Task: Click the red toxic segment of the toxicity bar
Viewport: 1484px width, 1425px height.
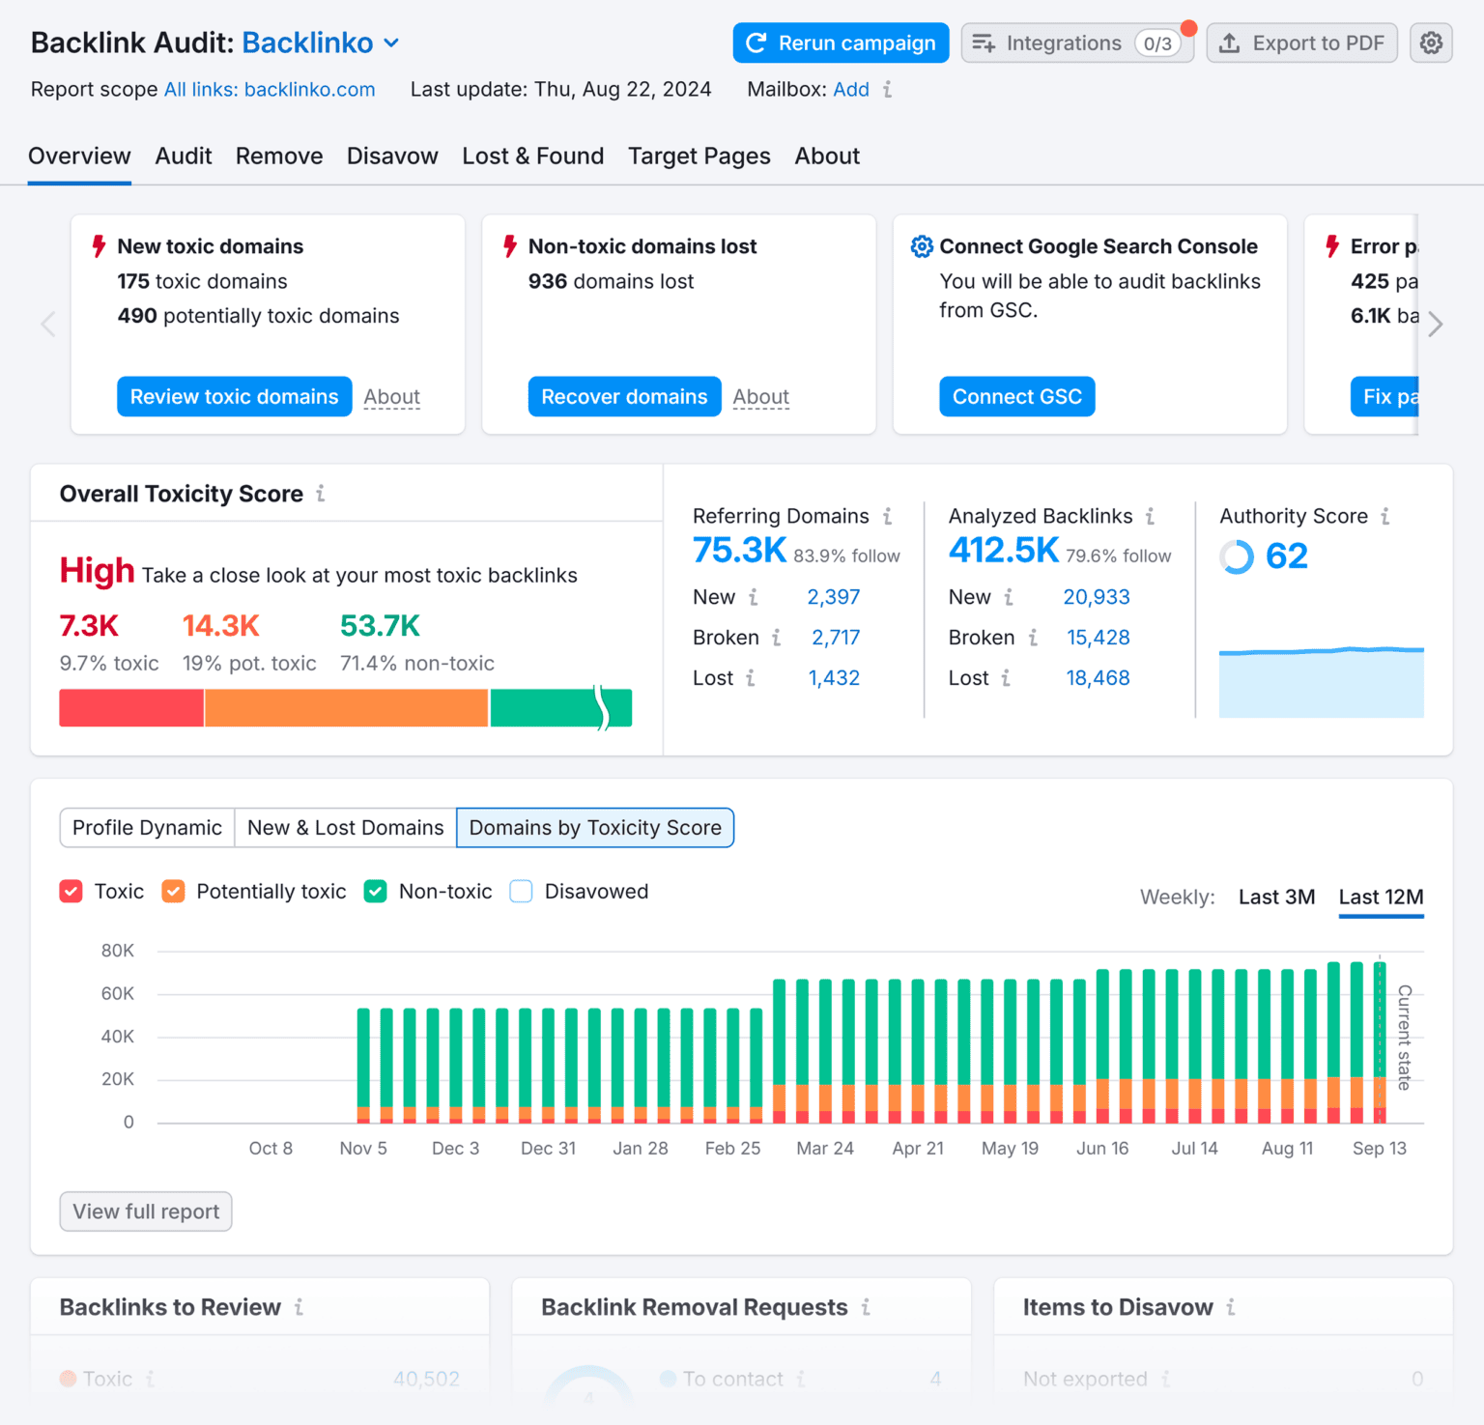Action: [130, 707]
